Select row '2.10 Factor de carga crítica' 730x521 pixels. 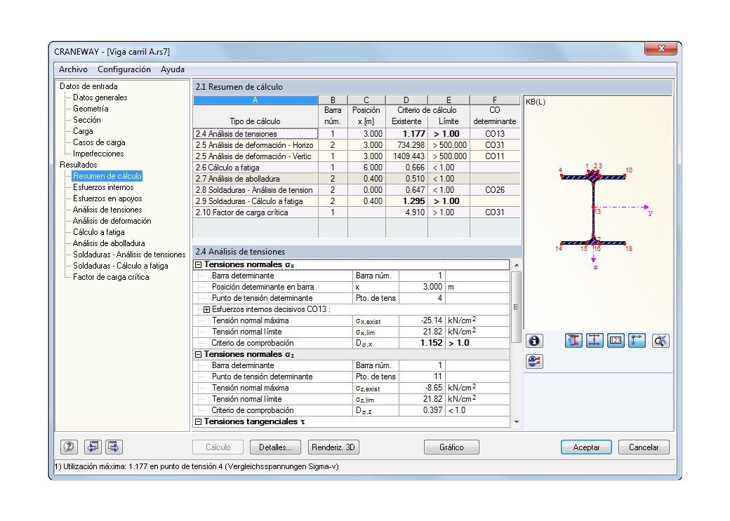[x=357, y=212]
